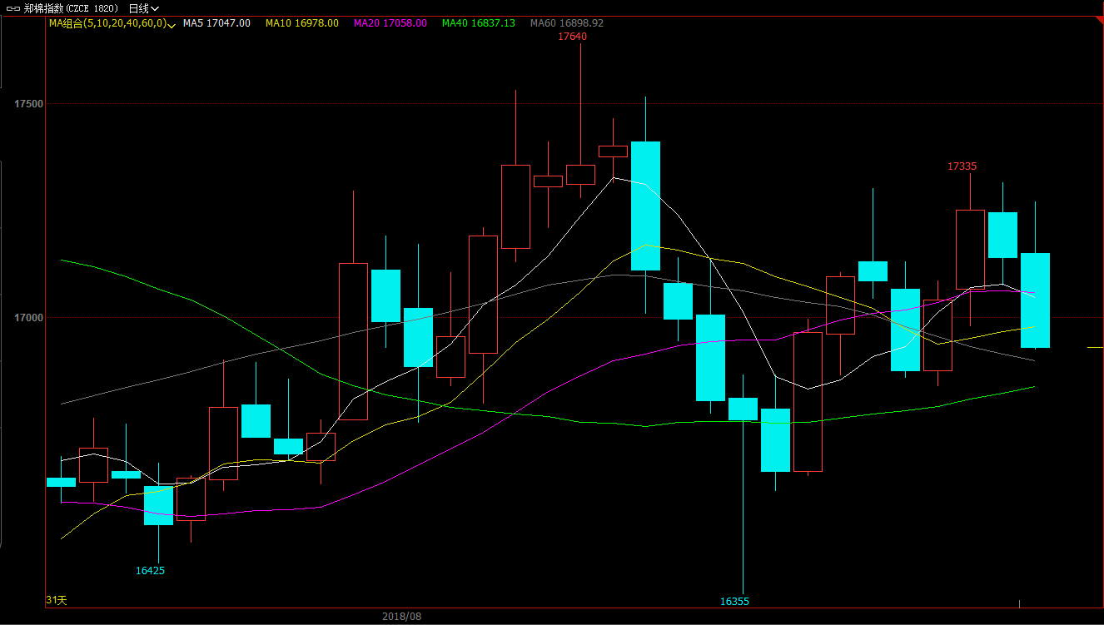The width and height of the screenshot is (1104, 625).
Task: Click the 16355 lowest price label
Action: (x=735, y=601)
